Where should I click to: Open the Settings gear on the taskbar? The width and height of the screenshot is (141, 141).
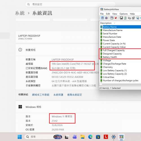(x=114, y=137)
